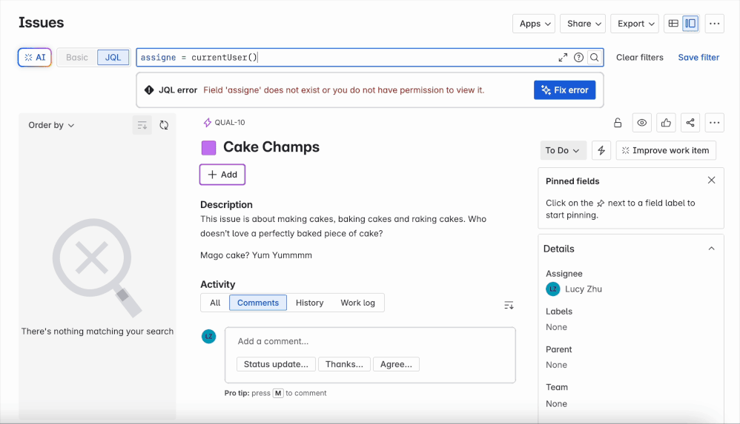Click the Team value None

coord(556,404)
